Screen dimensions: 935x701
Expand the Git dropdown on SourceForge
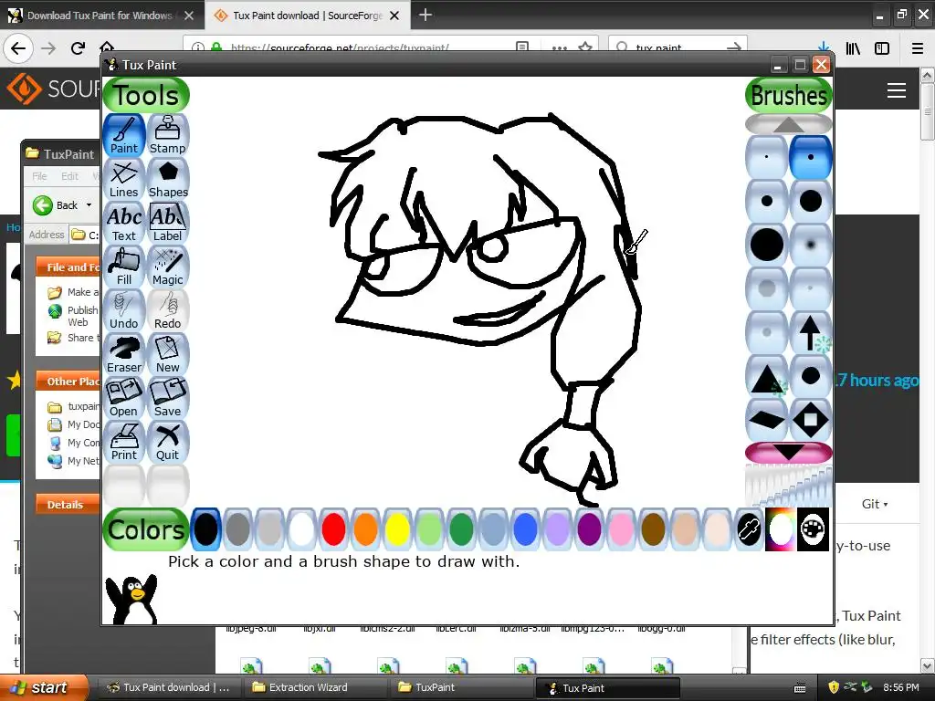coord(875,504)
